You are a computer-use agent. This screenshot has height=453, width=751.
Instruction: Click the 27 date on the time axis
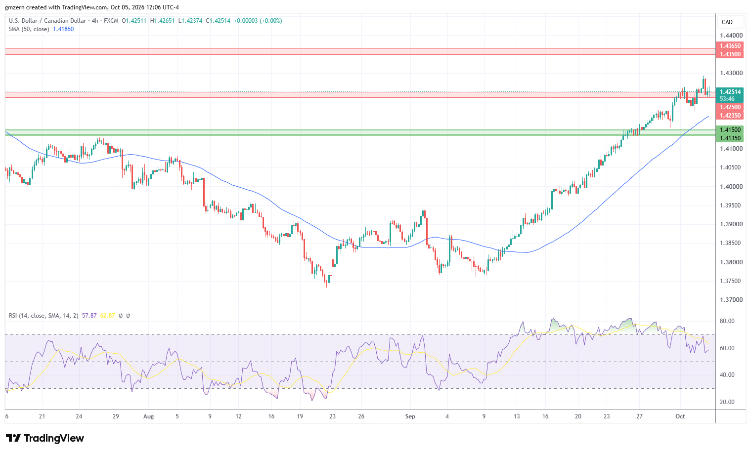pyautogui.click(x=639, y=416)
